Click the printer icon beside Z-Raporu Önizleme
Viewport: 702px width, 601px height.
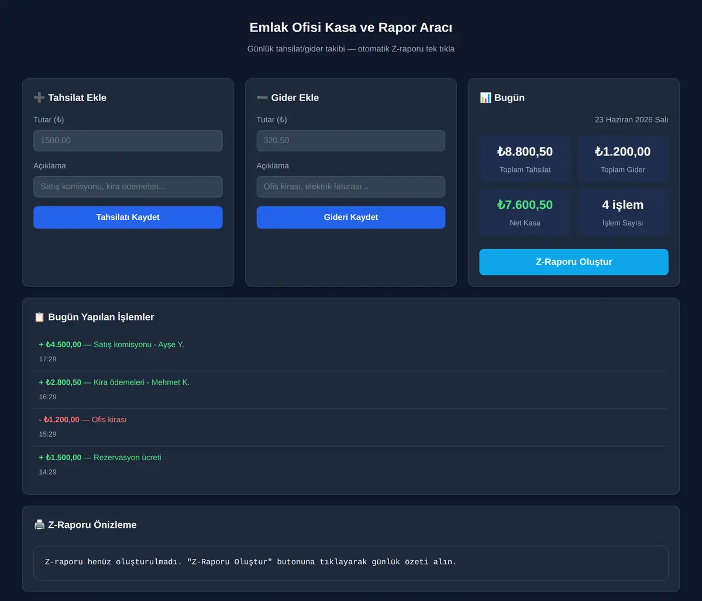point(39,524)
